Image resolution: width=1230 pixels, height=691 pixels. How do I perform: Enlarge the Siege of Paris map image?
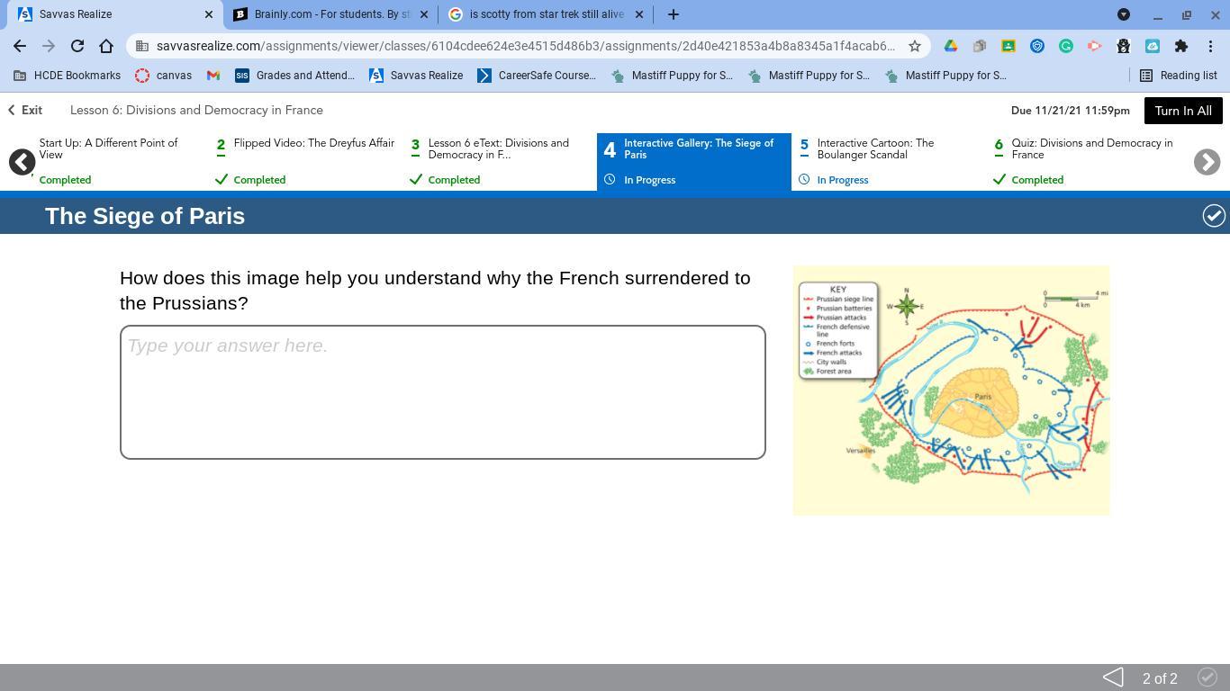952,390
